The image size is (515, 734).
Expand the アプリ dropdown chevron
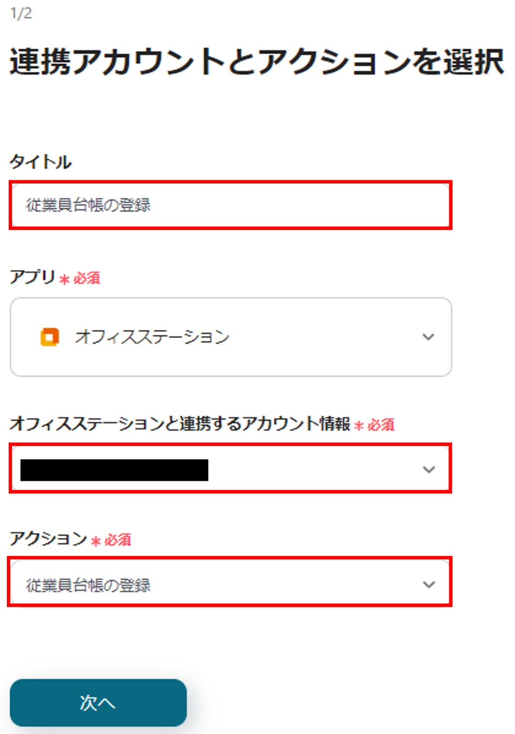(x=428, y=337)
